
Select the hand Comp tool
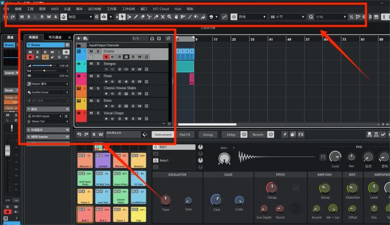click(x=176, y=17)
